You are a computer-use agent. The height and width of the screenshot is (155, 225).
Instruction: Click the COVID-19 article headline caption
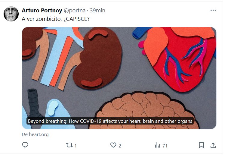(110, 121)
